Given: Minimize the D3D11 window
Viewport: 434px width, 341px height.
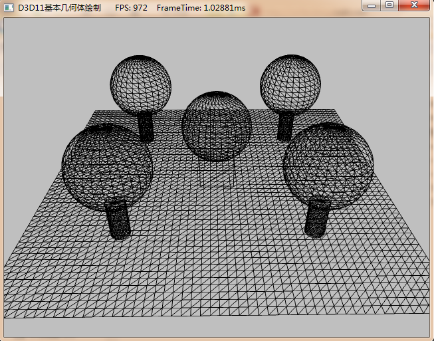Looking at the screenshot, I should (x=372, y=5).
